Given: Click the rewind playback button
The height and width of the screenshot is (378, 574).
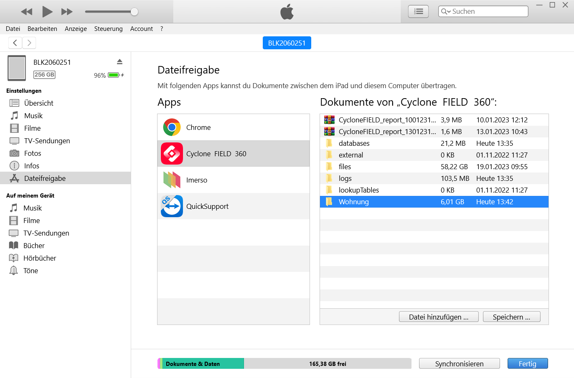Looking at the screenshot, I should [27, 12].
